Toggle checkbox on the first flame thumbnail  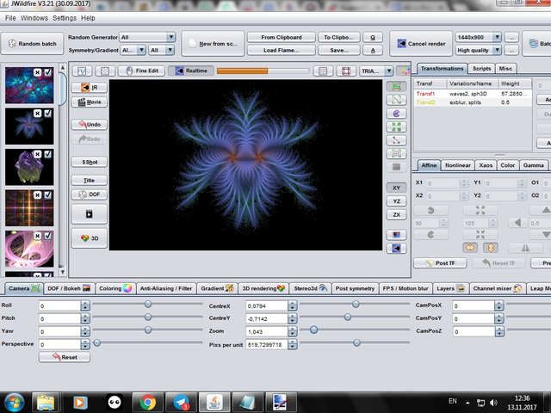pos(49,73)
